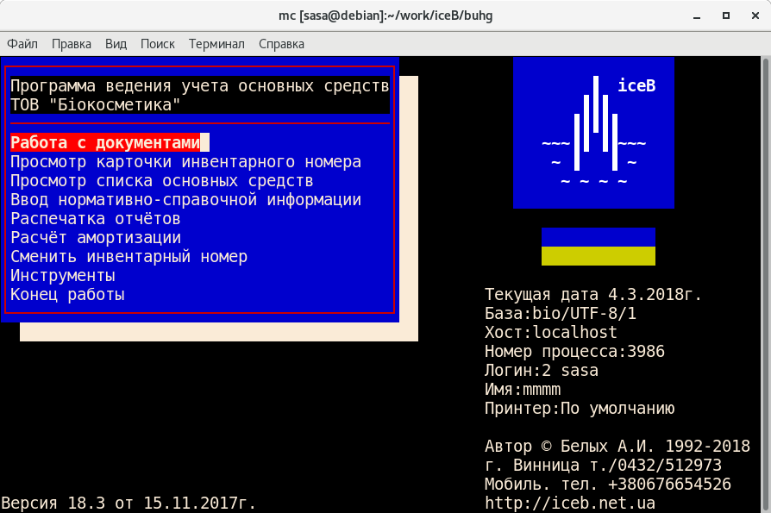Select Расчёт амортизации entry
The height and width of the screenshot is (513, 771).
(96, 238)
